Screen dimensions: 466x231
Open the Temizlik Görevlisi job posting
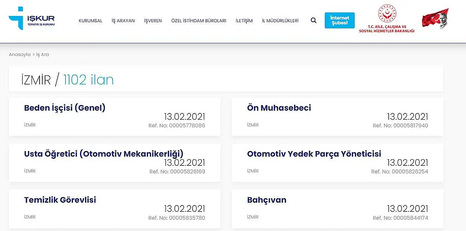coord(115,209)
